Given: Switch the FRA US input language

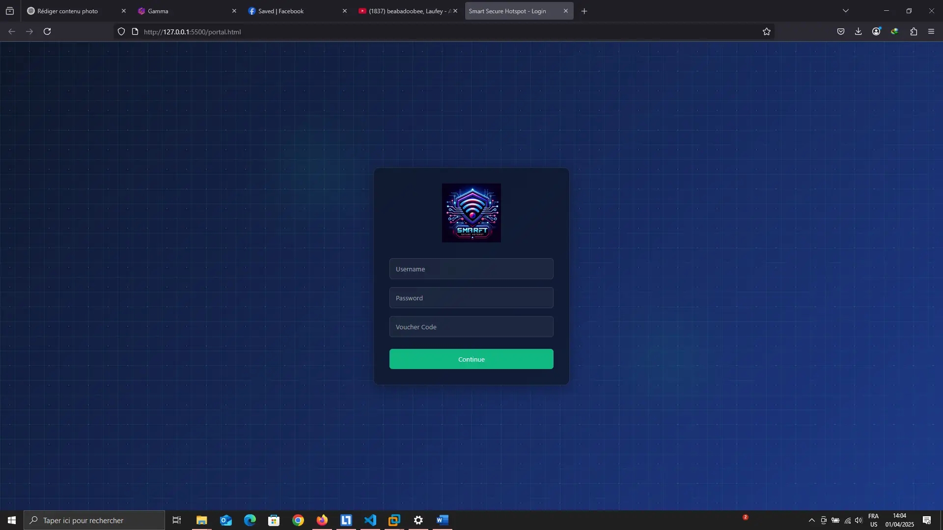Looking at the screenshot, I should click(x=874, y=520).
